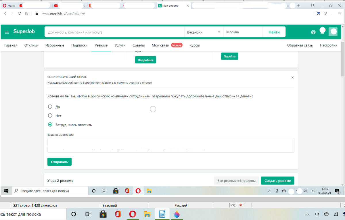
Task: Click the padlock icon in address bar
Action: (x=37, y=13)
